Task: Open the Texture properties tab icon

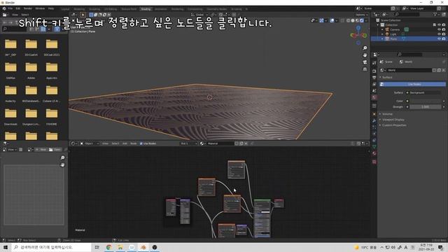Action: click(374, 162)
